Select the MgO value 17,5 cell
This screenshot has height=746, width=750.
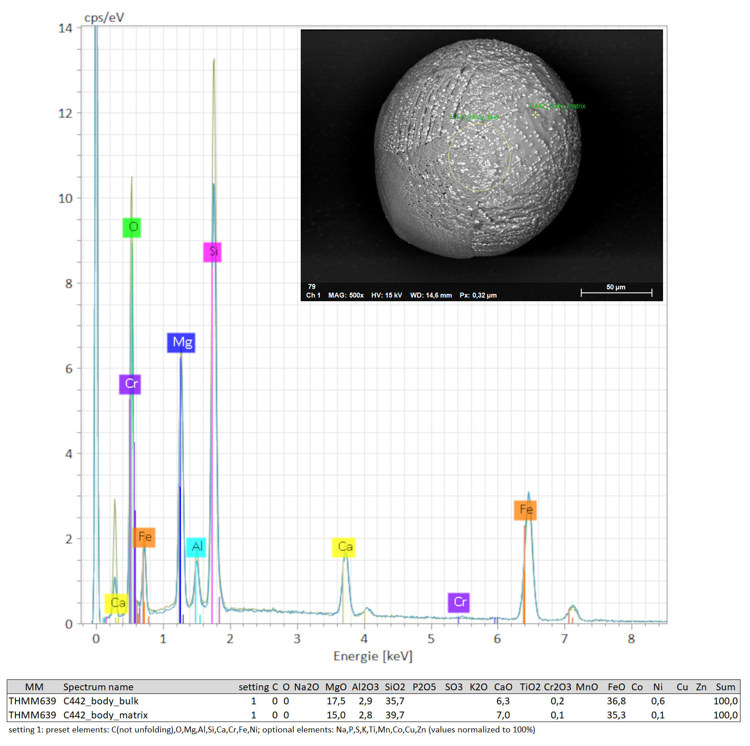(x=336, y=701)
